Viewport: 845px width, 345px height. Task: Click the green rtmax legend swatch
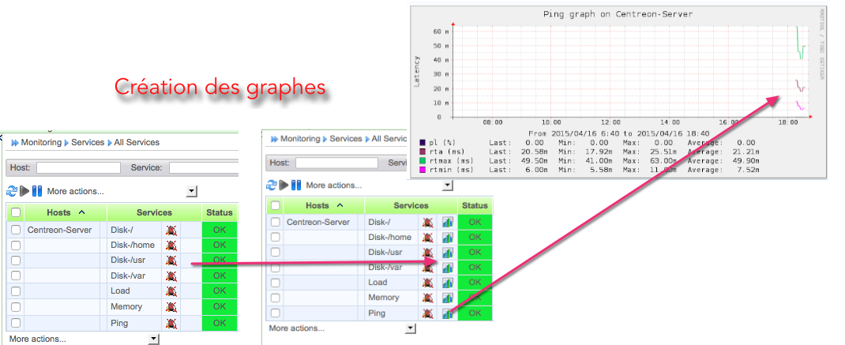[x=423, y=160]
